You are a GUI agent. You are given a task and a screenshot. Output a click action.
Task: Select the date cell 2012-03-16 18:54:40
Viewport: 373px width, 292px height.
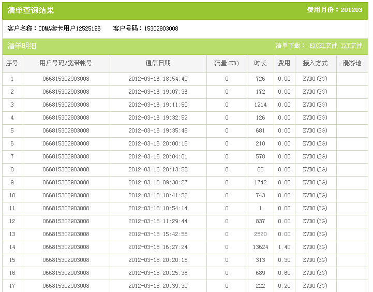coord(158,79)
